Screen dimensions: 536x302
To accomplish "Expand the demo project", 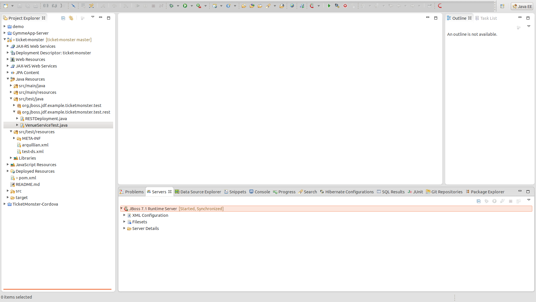I will pyautogui.click(x=5, y=26).
